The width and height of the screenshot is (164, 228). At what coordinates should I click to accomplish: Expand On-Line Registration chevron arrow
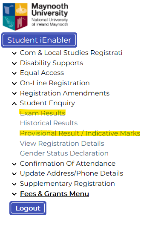(x=14, y=84)
